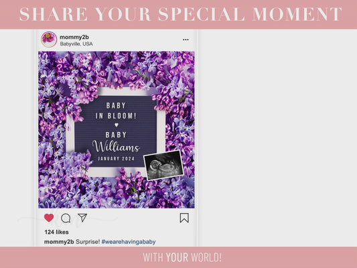357x268 pixels.
Task: View the 124 likes list
Action: (x=57, y=232)
